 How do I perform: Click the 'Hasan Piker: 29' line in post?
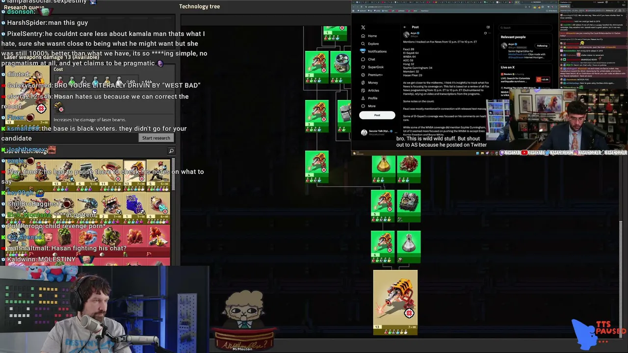[413, 75]
